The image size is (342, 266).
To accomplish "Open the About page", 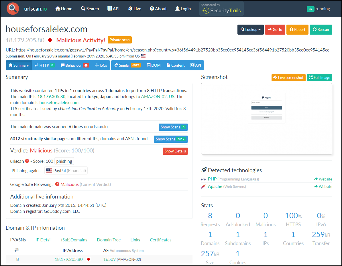I will [x=158, y=9].
